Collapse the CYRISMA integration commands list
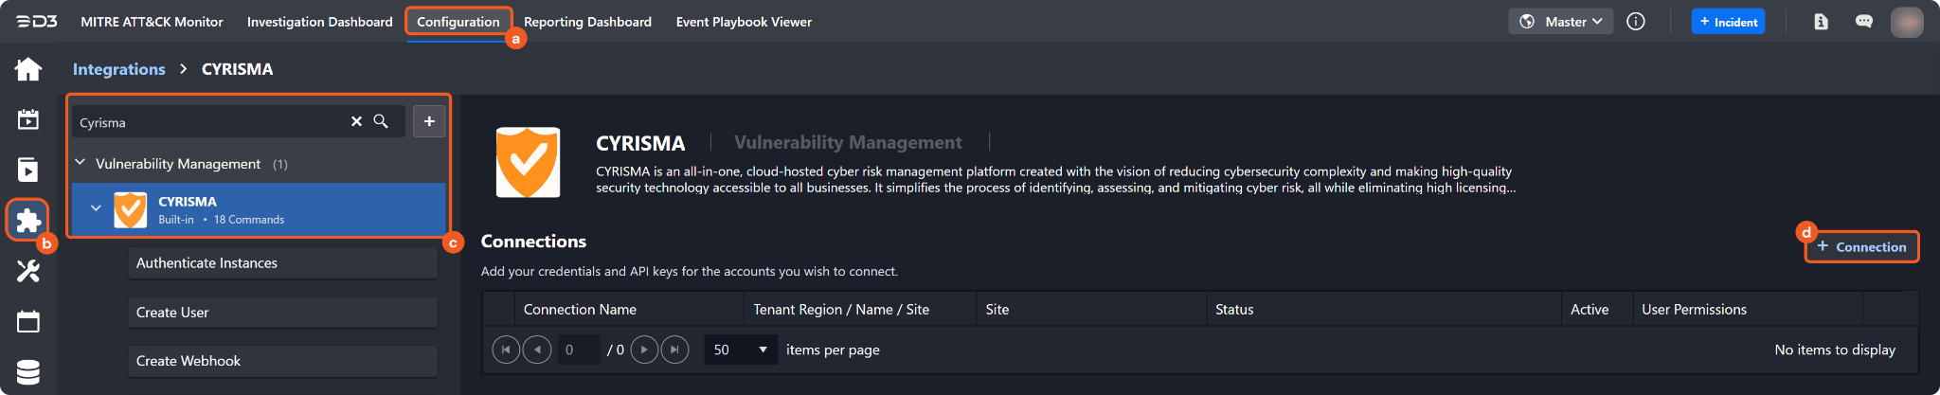The height and width of the screenshot is (395, 1940). pos(96,208)
